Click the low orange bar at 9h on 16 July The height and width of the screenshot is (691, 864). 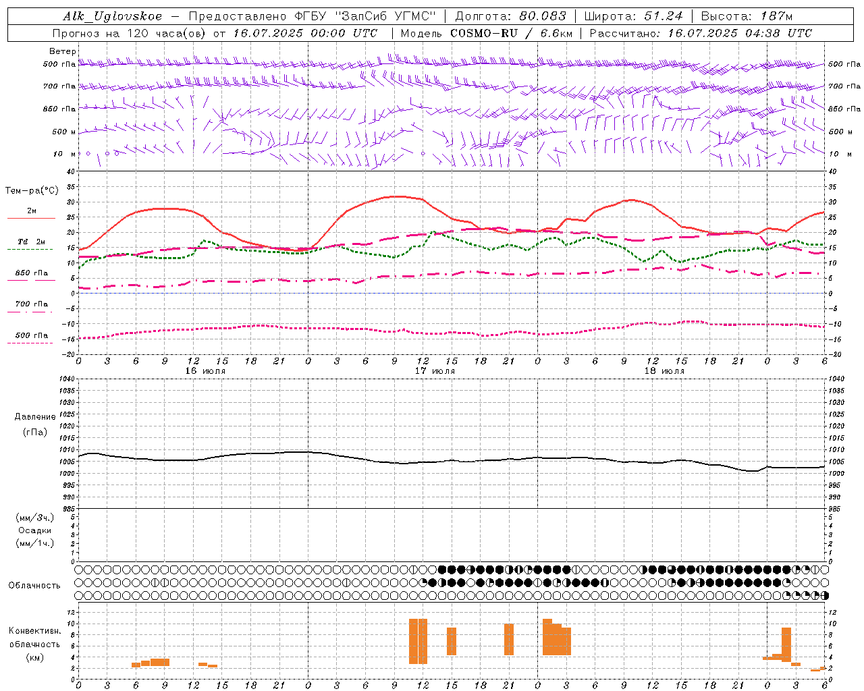(x=165, y=663)
